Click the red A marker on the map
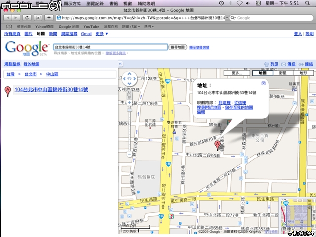 click(217, 146)
